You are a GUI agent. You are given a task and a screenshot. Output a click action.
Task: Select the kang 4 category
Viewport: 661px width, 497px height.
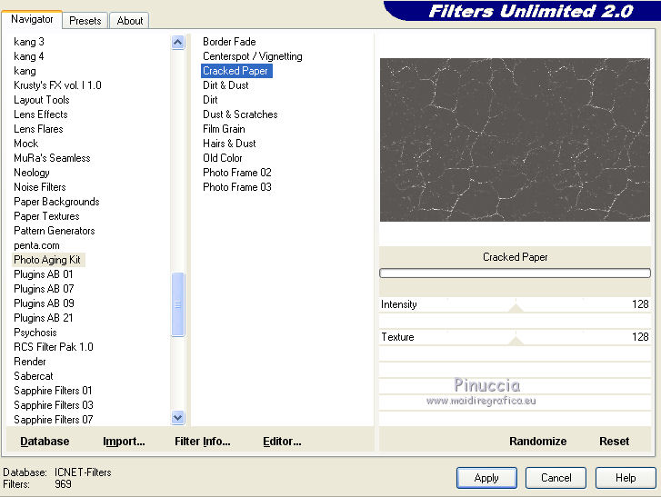click(29, 56)
